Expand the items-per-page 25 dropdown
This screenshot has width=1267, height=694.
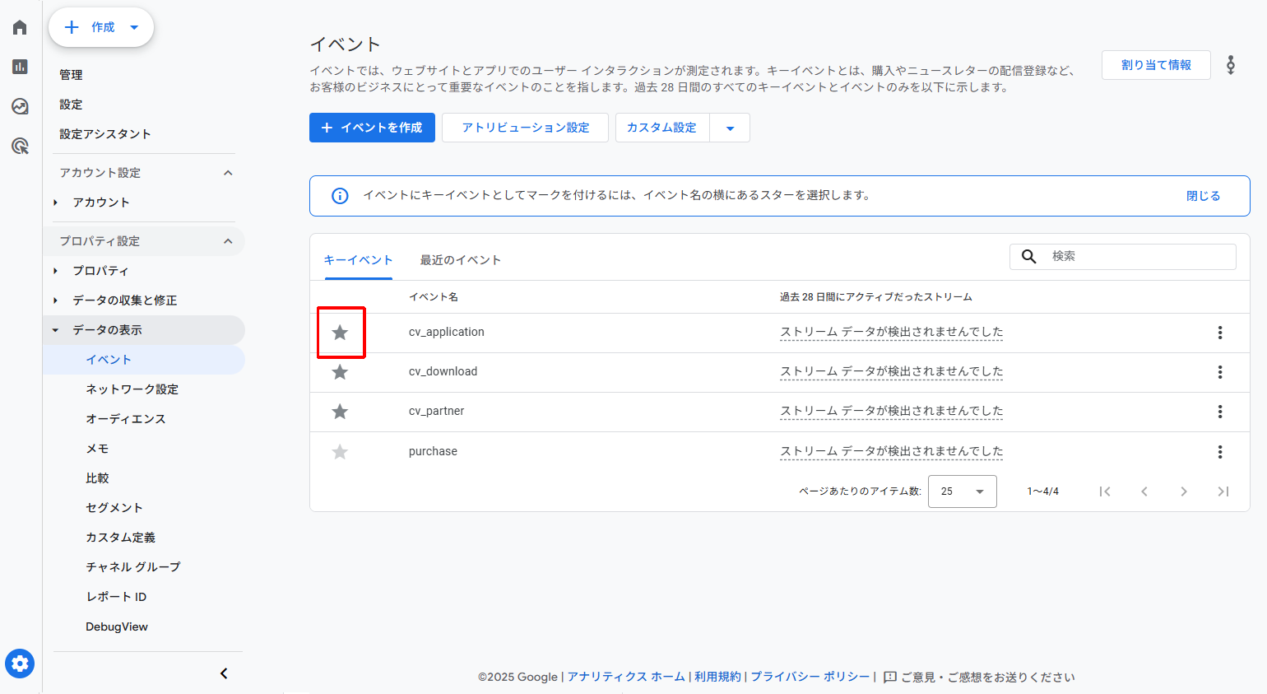pos(962,491)
